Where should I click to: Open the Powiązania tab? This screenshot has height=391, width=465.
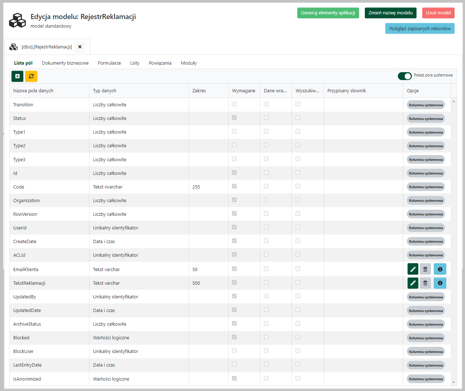(x=160, y=63)
